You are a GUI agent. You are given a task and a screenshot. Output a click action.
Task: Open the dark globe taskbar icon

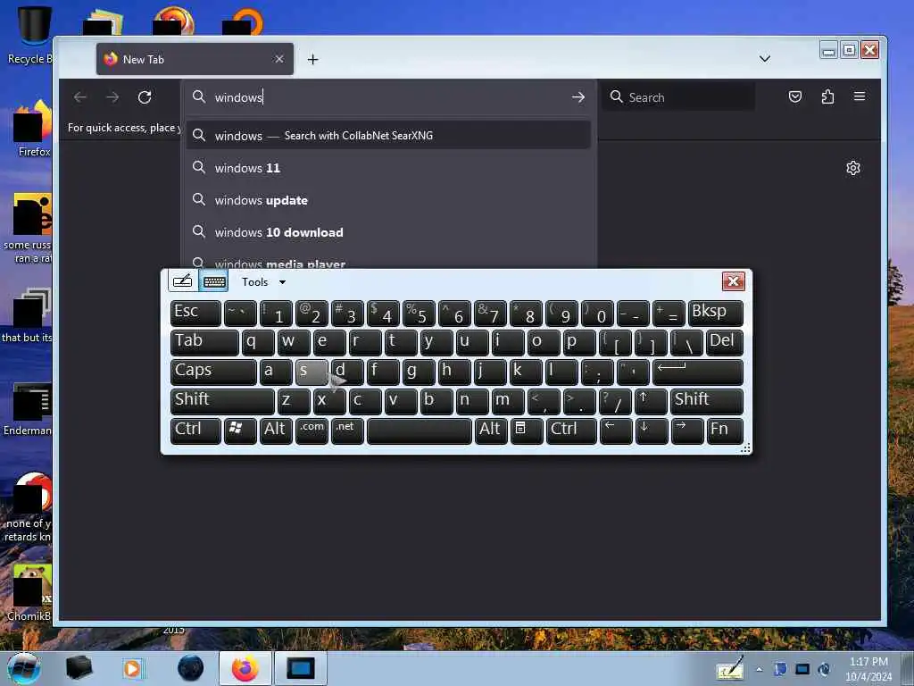point(191,668)
